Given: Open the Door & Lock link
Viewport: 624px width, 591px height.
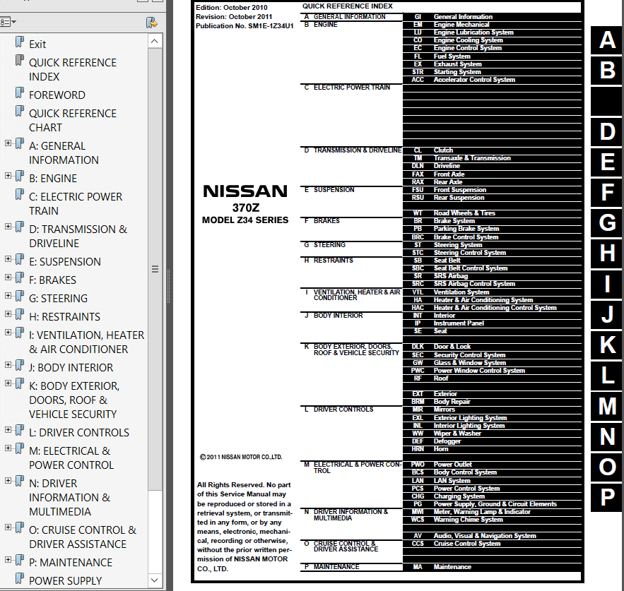Looking at the screenshot, I should point(452,347).
